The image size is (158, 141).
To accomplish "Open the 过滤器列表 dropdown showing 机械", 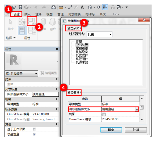I will 100,34.
